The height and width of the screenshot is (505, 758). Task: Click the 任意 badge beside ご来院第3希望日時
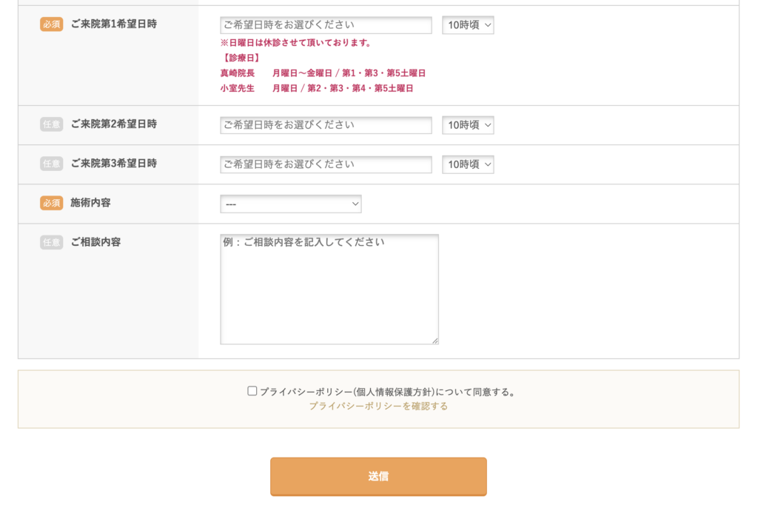click(51, 164)
